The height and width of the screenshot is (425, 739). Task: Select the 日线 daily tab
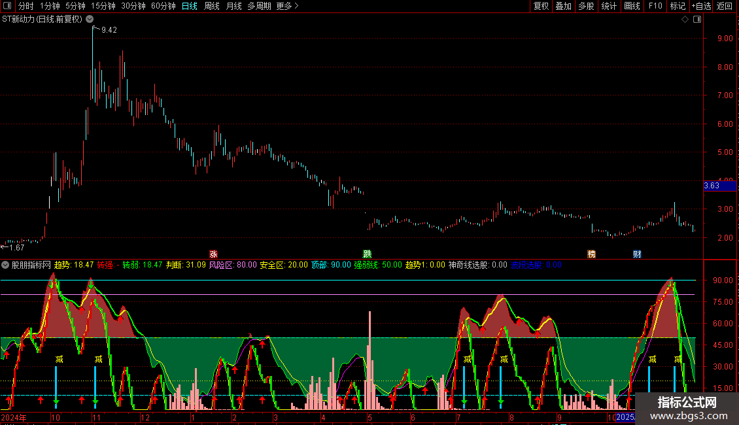coord(190,6)
